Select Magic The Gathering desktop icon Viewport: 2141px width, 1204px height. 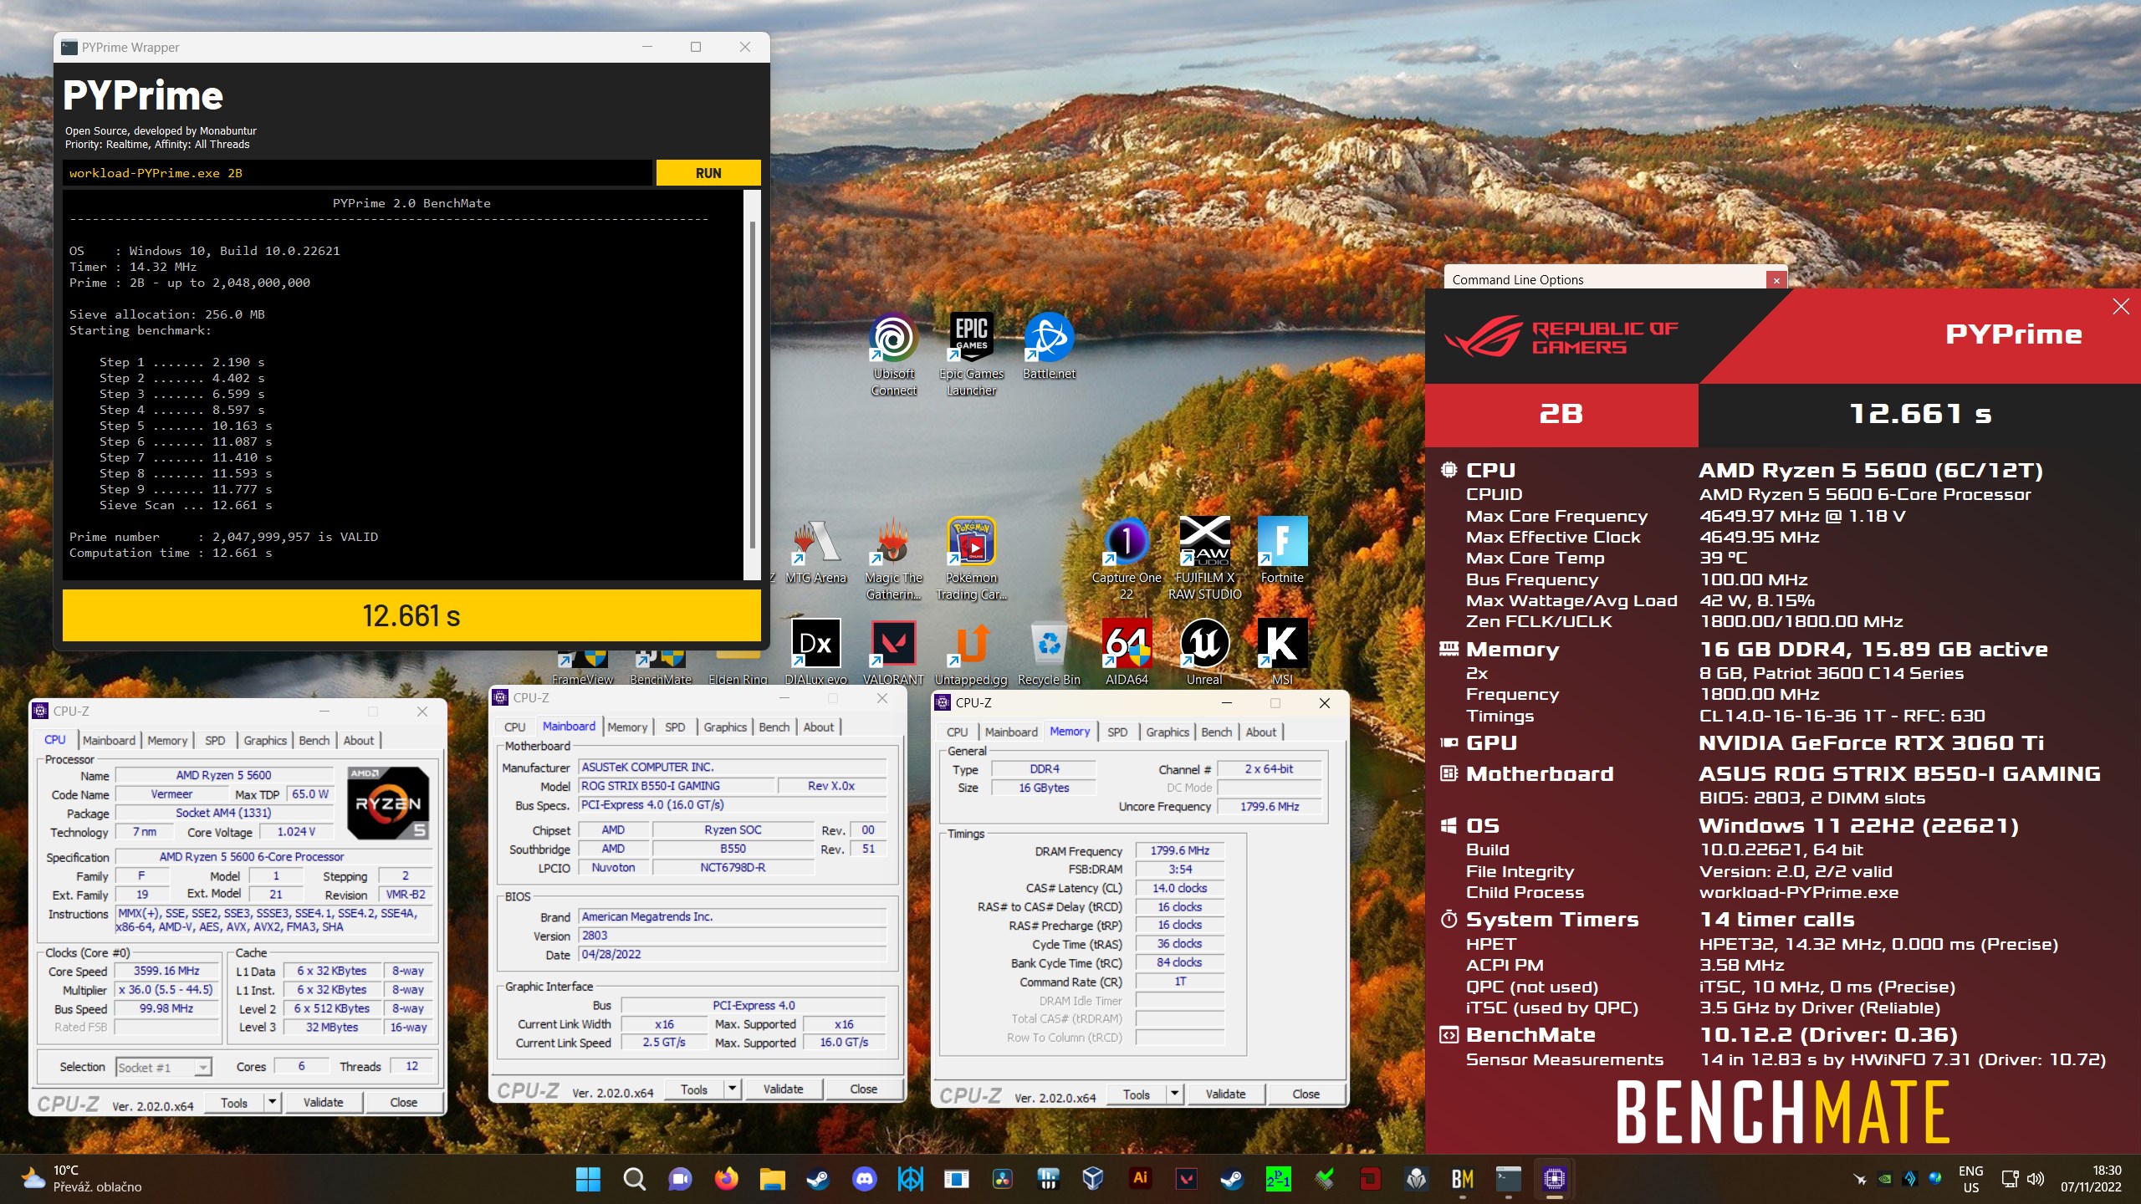[893, 559]
